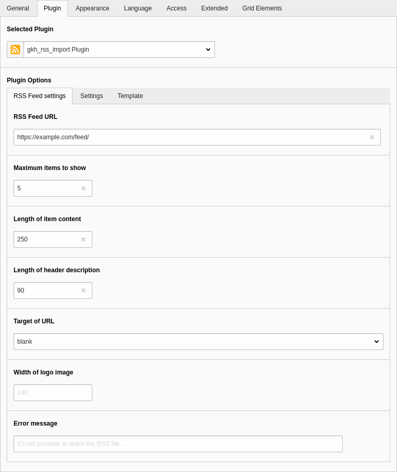The image size is (397, 472).
Task: Open the Extended tab
Action: click(x=214, y=8)
